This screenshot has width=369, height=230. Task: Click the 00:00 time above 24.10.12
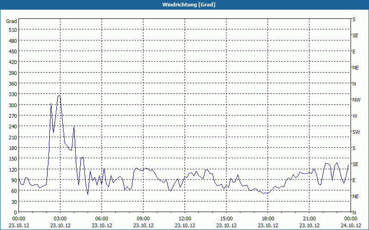click(x=351, y=219)
